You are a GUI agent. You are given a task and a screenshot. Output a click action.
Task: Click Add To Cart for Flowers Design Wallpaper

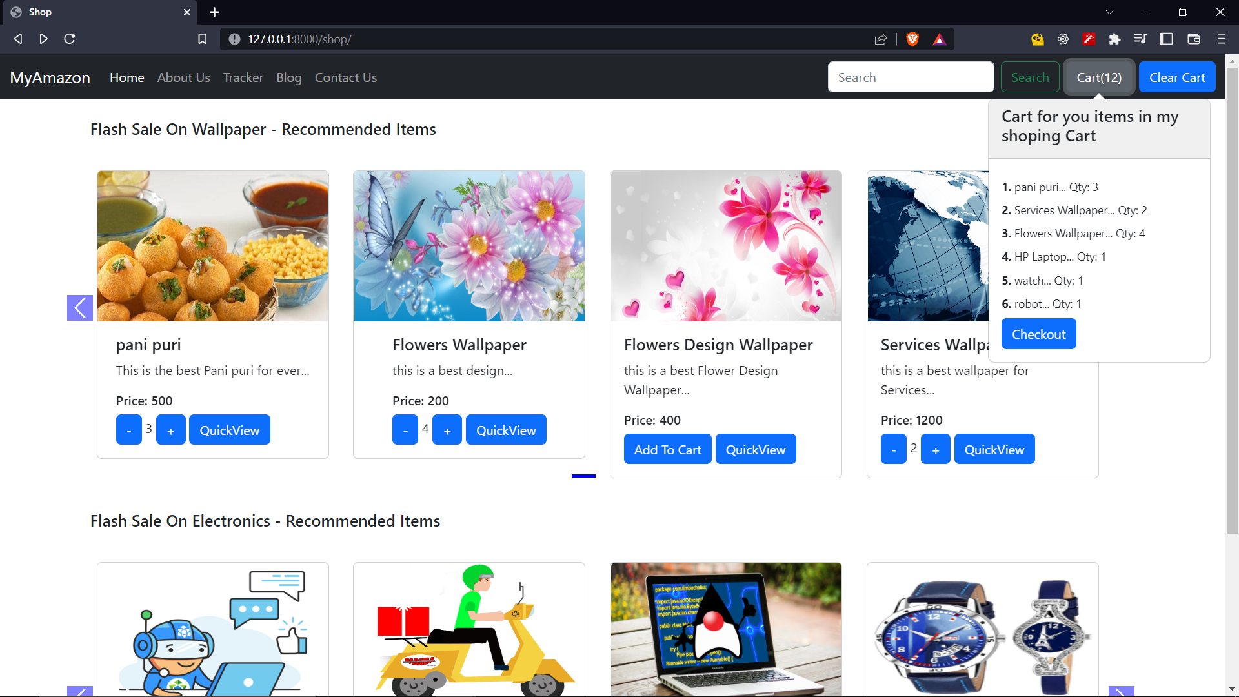click(667, 449)
